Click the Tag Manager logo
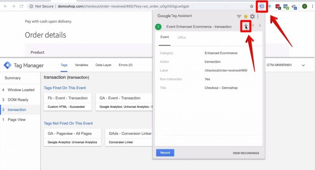Screen dimensions: 315x170 [x=7, y=65]
